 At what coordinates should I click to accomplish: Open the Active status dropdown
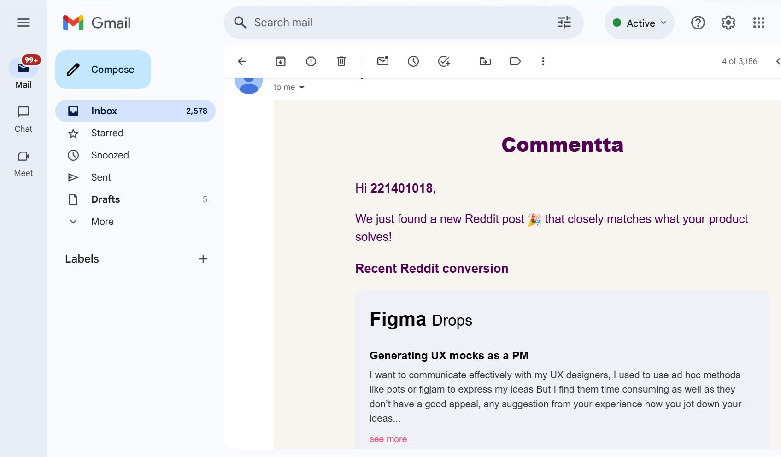point(640,23)
